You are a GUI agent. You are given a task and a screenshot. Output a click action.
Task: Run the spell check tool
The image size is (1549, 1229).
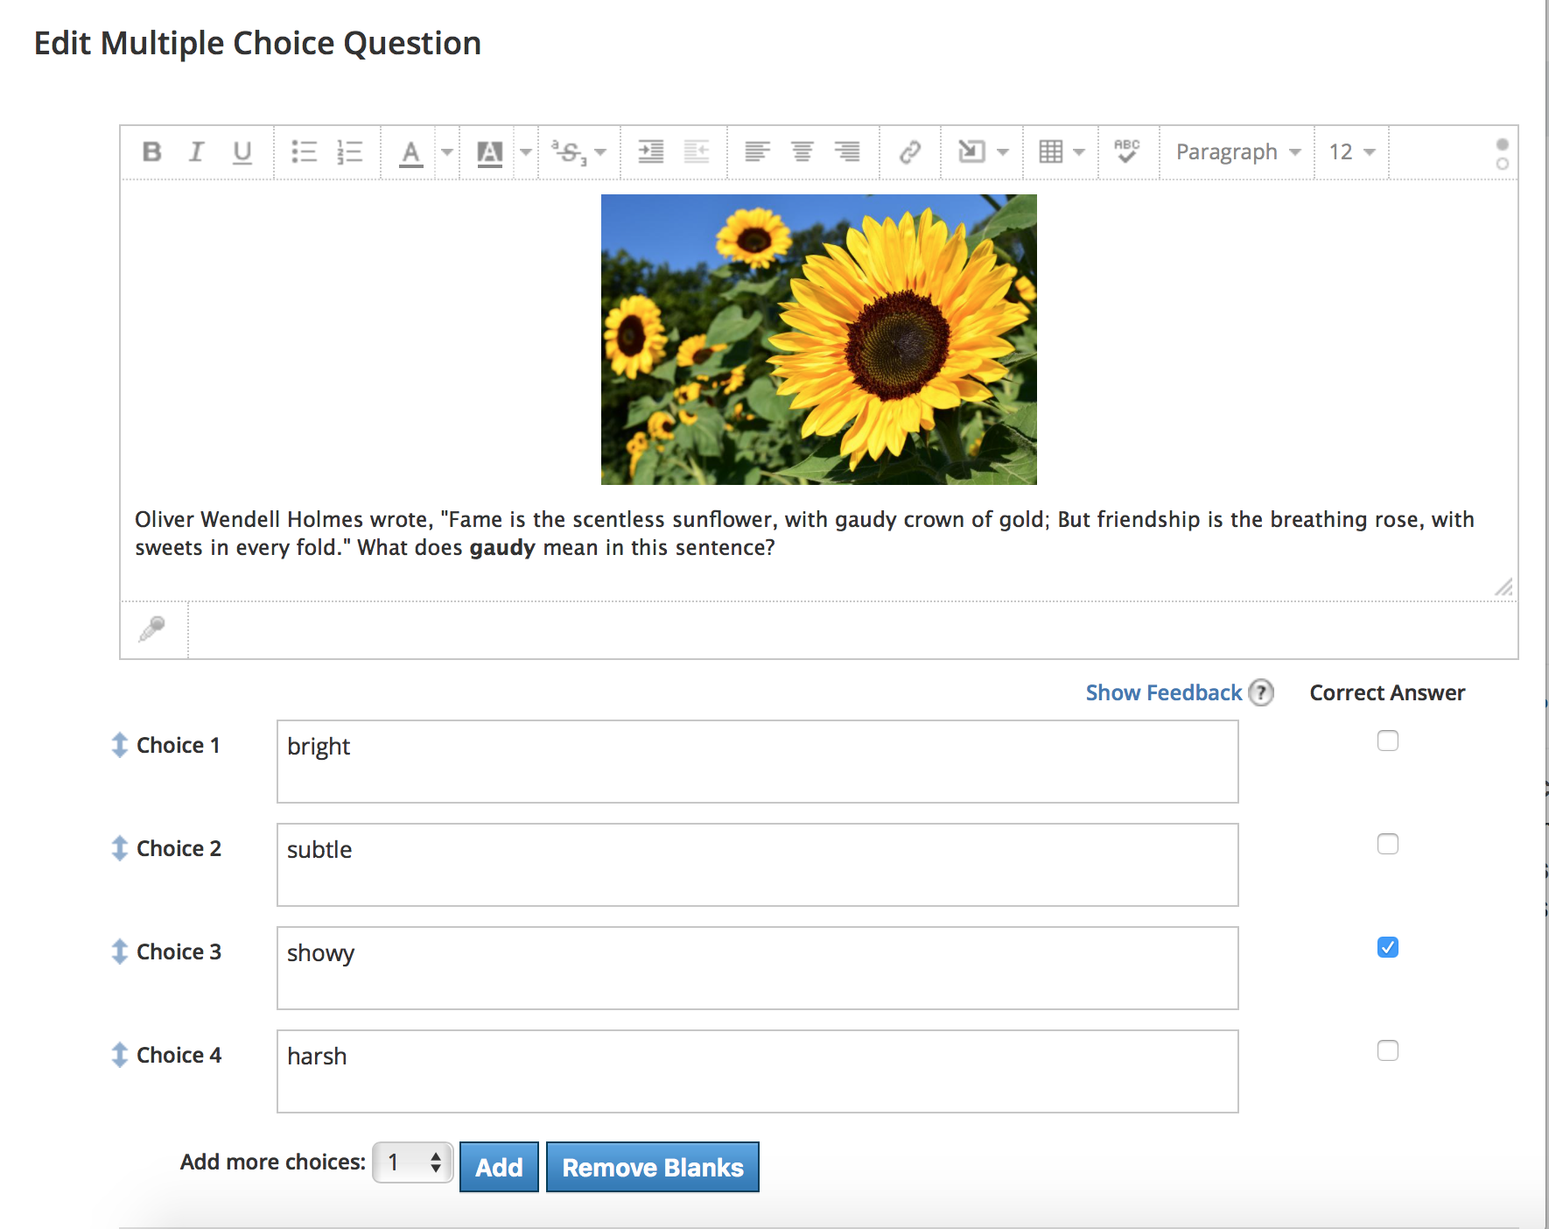point(1127,151)
